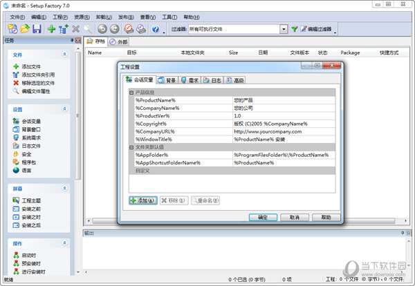Click the Size column header

coord(234,53)
